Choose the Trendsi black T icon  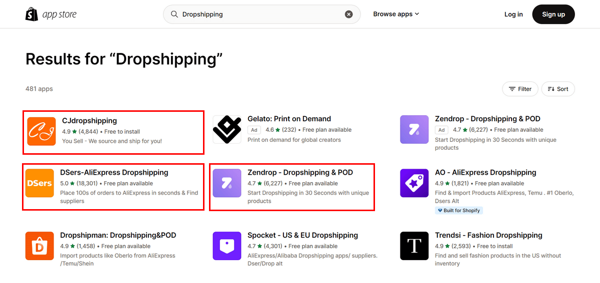coord(414,246)
